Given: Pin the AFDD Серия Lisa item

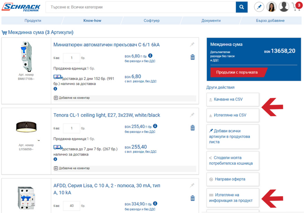Looking at the screenshot, I should pos(192,185).
